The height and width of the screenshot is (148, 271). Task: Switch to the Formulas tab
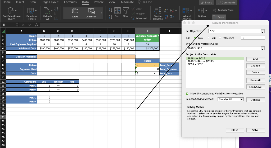70,2
